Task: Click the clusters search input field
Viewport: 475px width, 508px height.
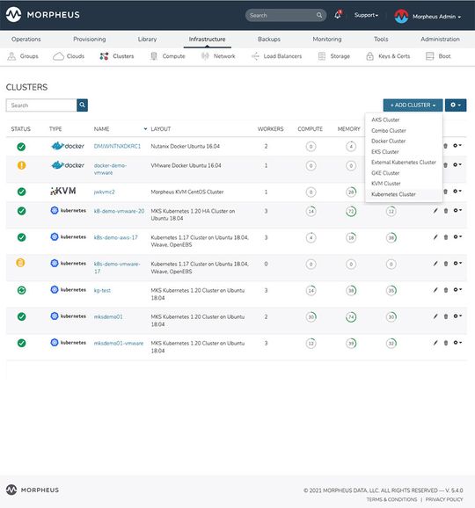Action: 41,105
